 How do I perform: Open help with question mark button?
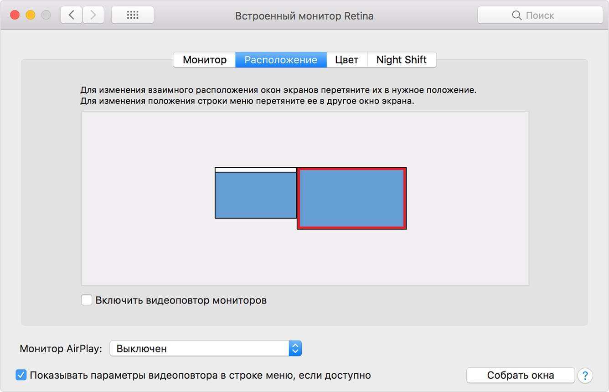click(x=585, y=375)
